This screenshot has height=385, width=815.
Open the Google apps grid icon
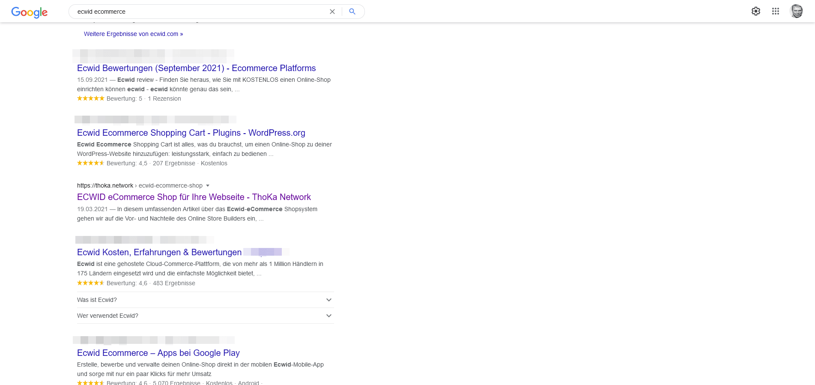(776, 11)
